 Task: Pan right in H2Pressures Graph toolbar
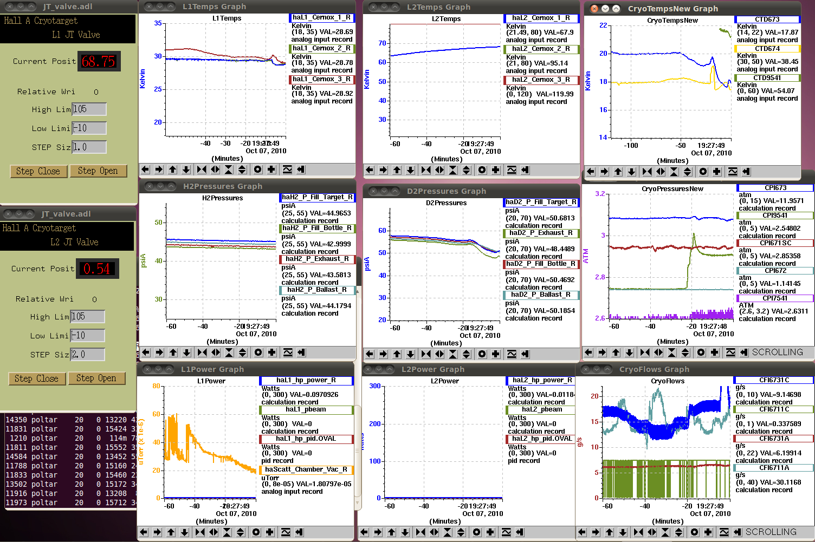coord(159,352)
